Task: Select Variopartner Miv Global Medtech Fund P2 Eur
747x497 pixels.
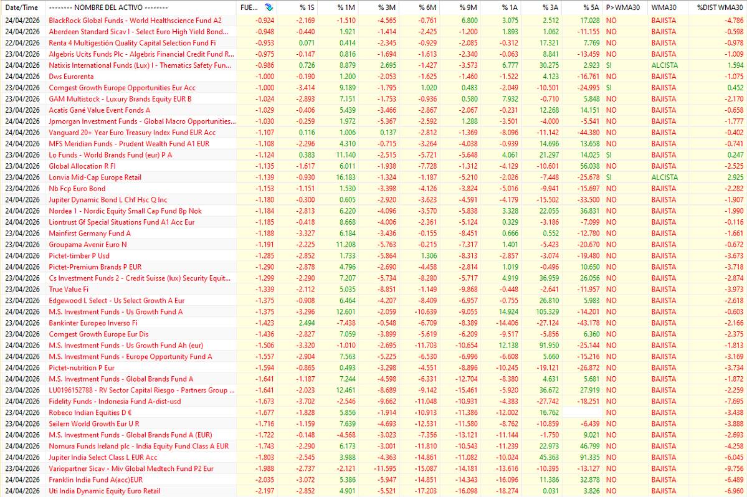Action: [131, 468]
